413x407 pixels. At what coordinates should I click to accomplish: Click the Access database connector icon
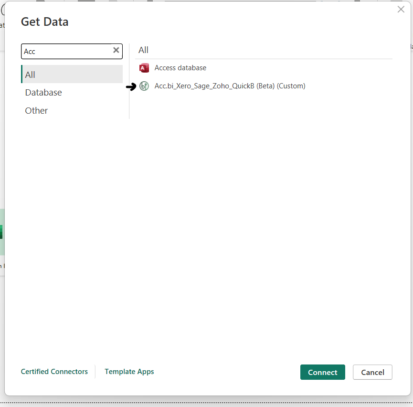[144, 68]
